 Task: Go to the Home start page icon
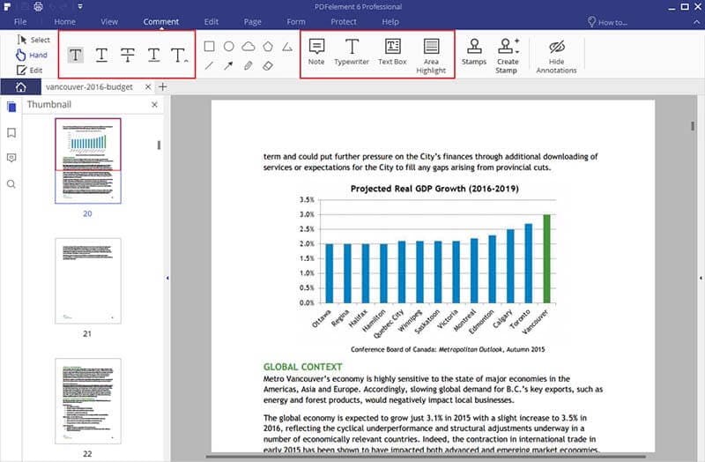click(20, 86)
